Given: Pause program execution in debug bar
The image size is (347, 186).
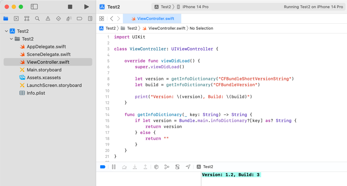Looking at the screenshot, I should tap(114, 167).
